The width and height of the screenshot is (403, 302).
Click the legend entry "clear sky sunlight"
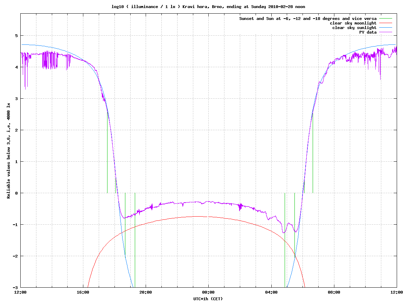(354, 28)
